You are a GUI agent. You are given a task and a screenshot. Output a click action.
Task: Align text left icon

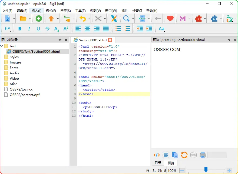pyautogui.click(x=78, y=29)
